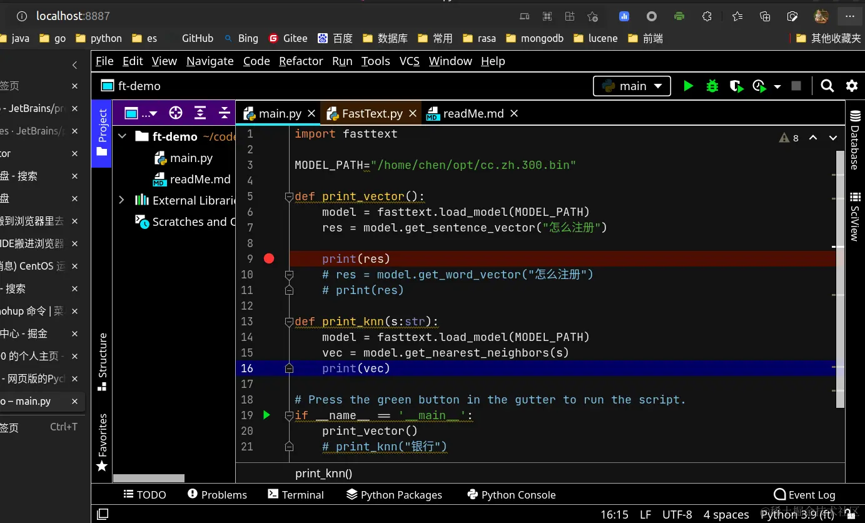Open the UTF-8 encoding selector
Image resolution: width=865 pixels, height=523 pixels.
[x=677, y=514]
